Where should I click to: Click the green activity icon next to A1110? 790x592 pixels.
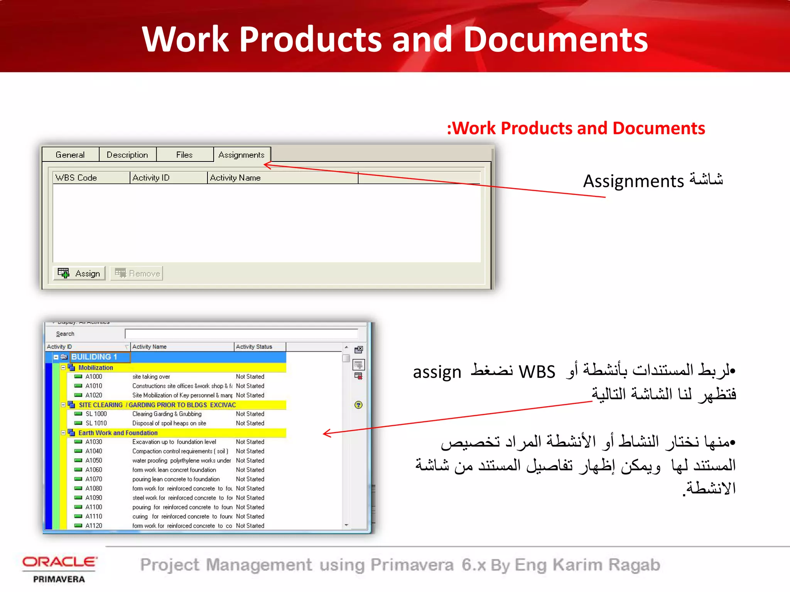pos(78,516)
